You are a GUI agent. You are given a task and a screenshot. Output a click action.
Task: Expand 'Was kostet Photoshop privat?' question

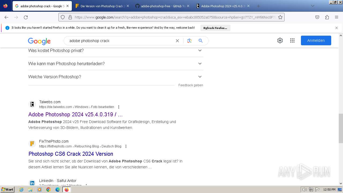pyautogui.click(x=116, y=50)
